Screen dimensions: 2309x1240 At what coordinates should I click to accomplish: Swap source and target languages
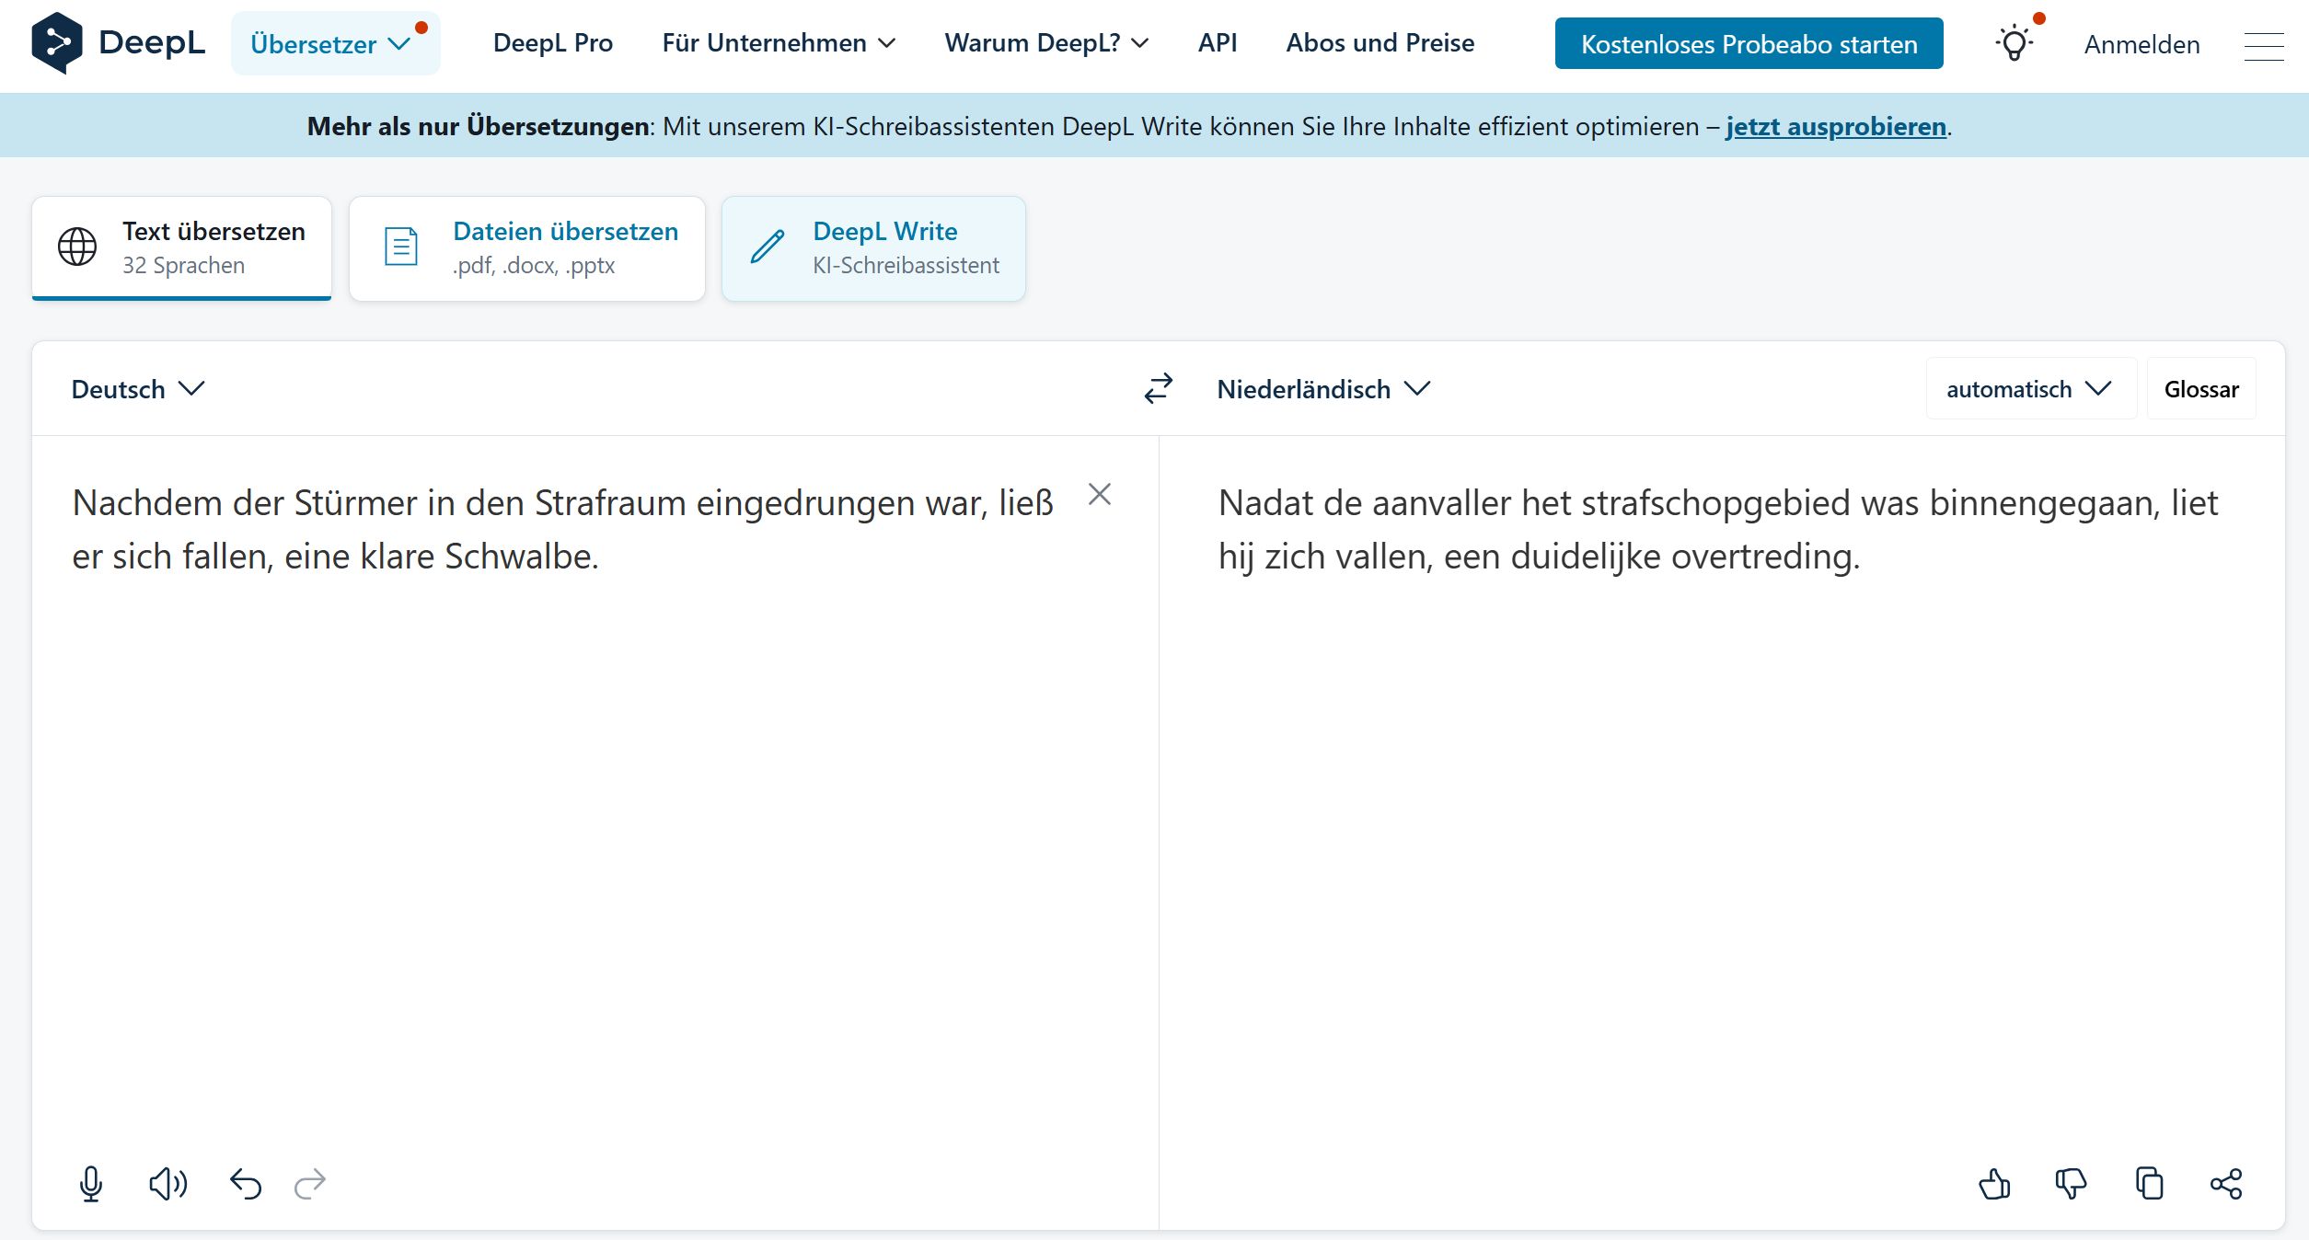point(1159,388)
